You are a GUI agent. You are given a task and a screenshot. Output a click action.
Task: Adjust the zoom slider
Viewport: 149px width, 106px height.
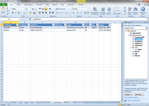140,105
